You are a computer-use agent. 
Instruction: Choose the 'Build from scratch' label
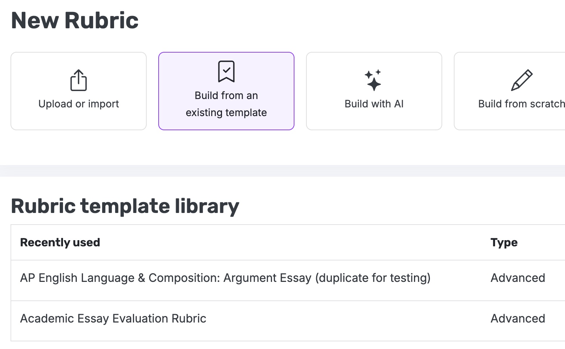522,104
